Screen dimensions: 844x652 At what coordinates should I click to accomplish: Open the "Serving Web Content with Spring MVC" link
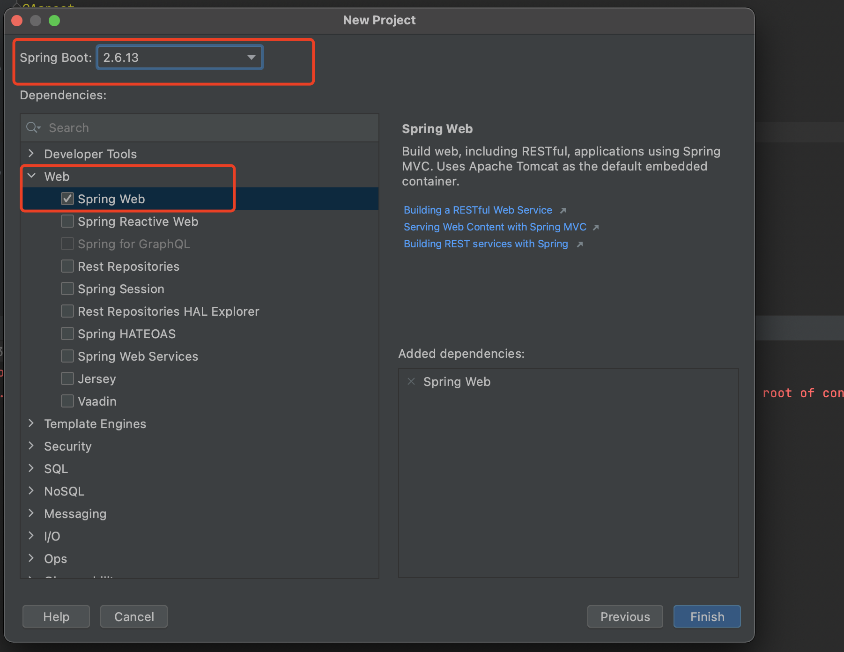coord(494,227)
